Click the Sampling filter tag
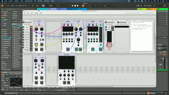This screenshot has height=95, width=169. tap(15, 22)
